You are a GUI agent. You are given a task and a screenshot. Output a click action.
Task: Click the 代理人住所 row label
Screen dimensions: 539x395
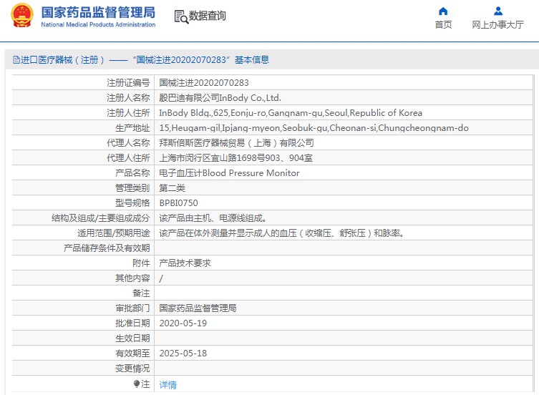tap(128, 158)
